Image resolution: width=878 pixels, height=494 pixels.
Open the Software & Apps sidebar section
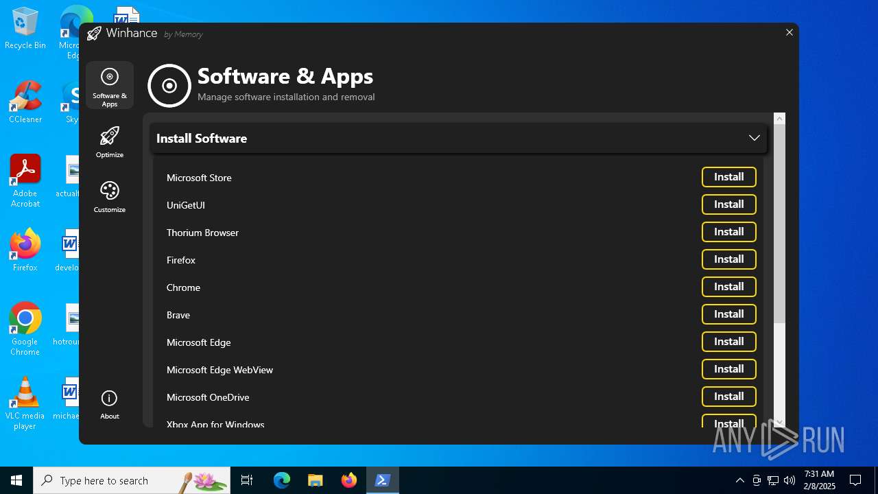point(110,86)
